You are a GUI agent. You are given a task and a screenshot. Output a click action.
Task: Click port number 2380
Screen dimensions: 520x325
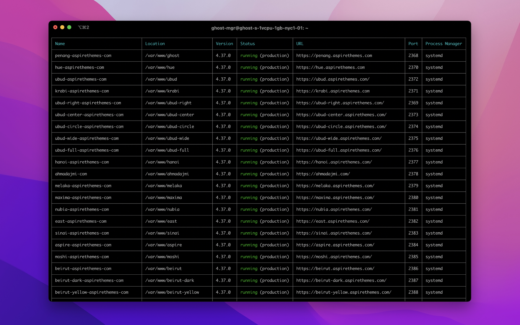pyautogui.click(x=413, y=198)
